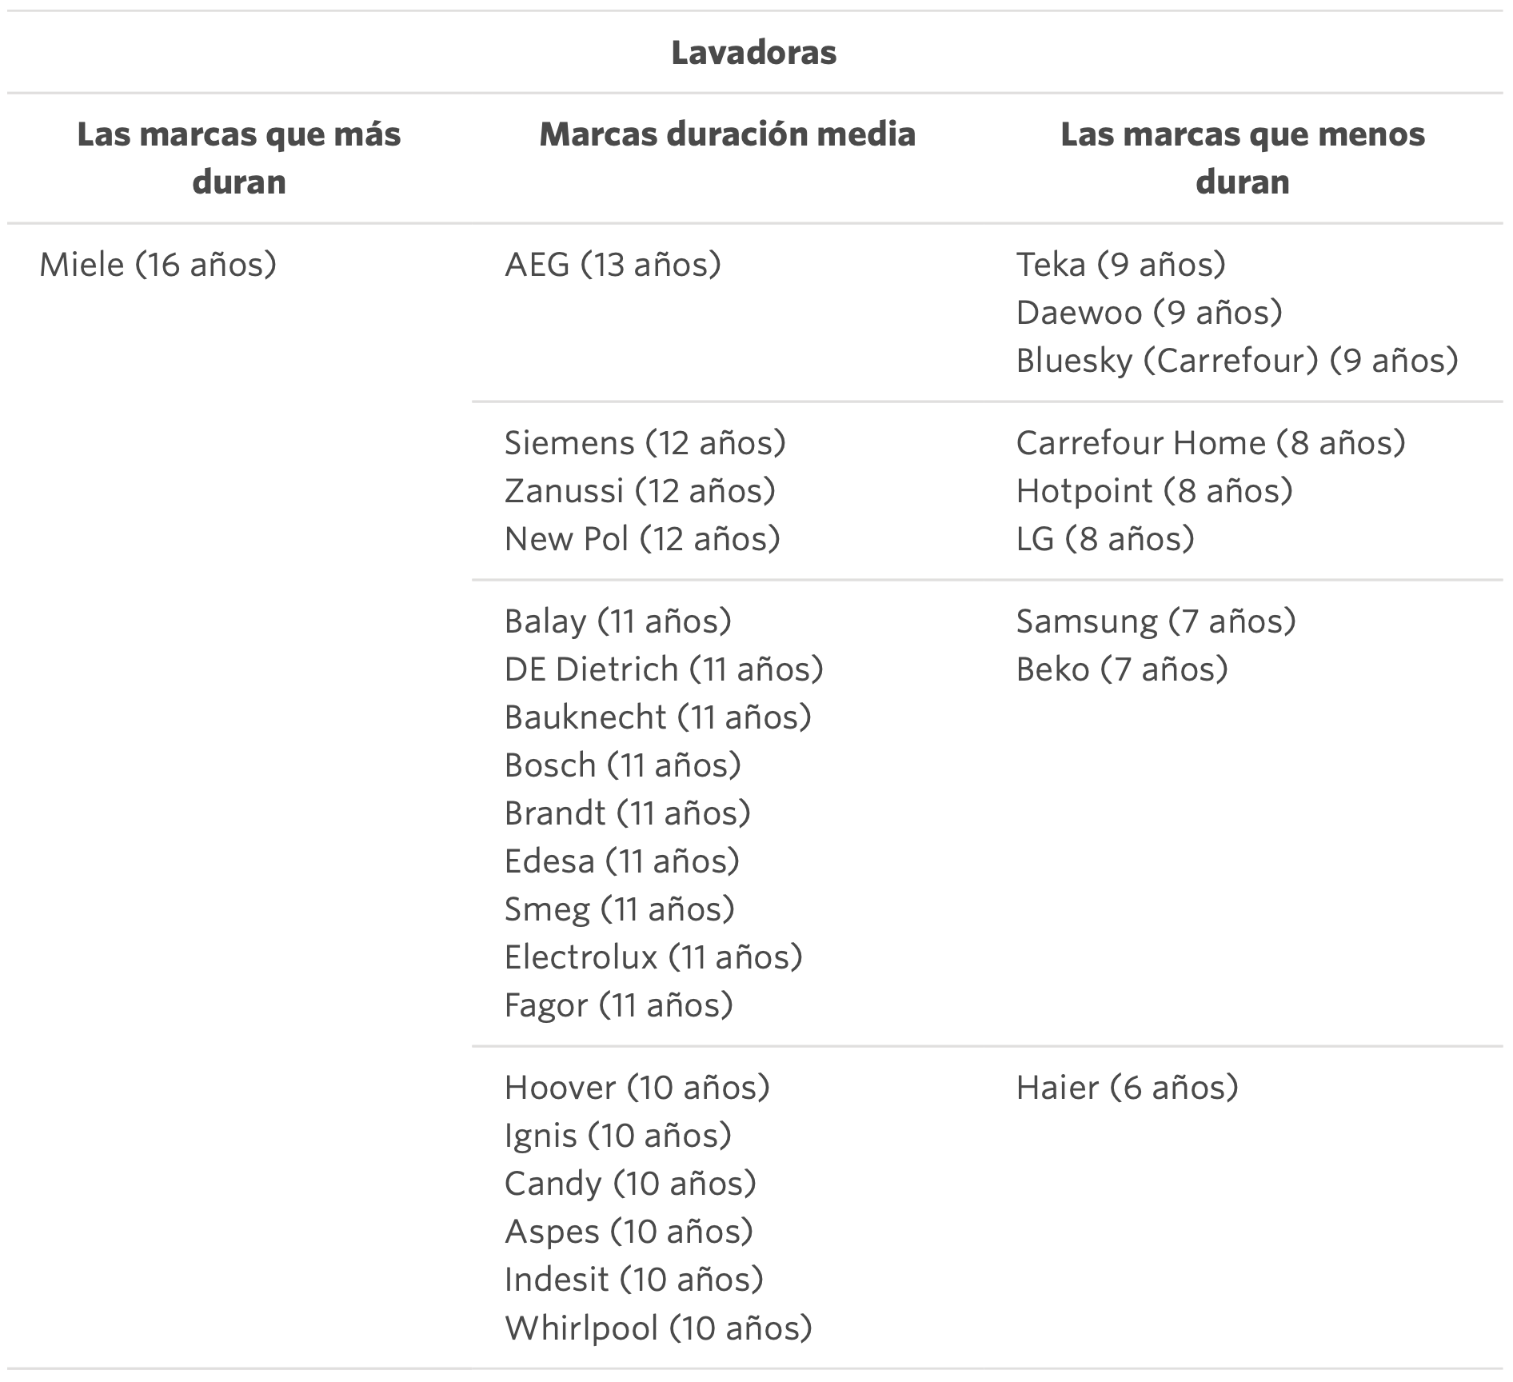Select the Samsung (7 años) entry
Screen dimensions: 1513x1382
1156,621
